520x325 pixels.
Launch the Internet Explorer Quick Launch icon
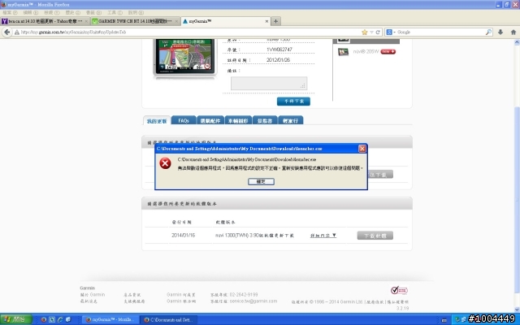tap(60, 319)
